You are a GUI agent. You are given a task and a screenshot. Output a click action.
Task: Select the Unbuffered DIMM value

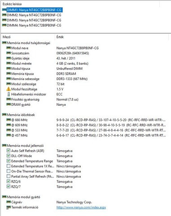click(70, 68)
